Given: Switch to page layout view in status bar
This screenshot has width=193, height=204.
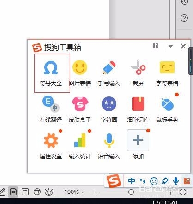Looking at the screenshot, I should (x=13, y=192).
